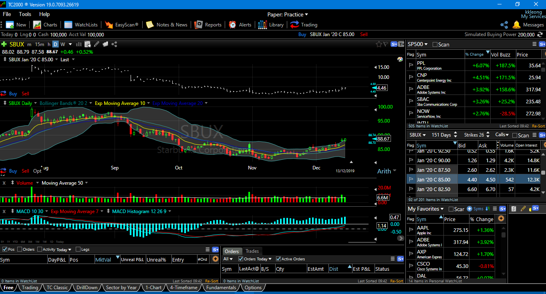Screen dimensions: 546x294
Task: Toggle the Pos checkbox
Action: point(5,249)
